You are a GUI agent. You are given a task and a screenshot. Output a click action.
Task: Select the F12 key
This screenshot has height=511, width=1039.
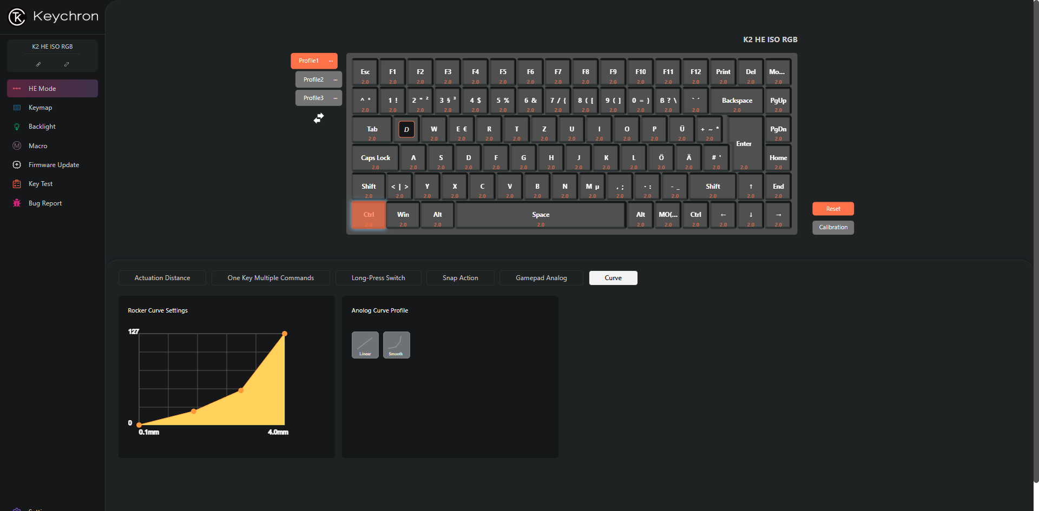click(x=695, y=73)
